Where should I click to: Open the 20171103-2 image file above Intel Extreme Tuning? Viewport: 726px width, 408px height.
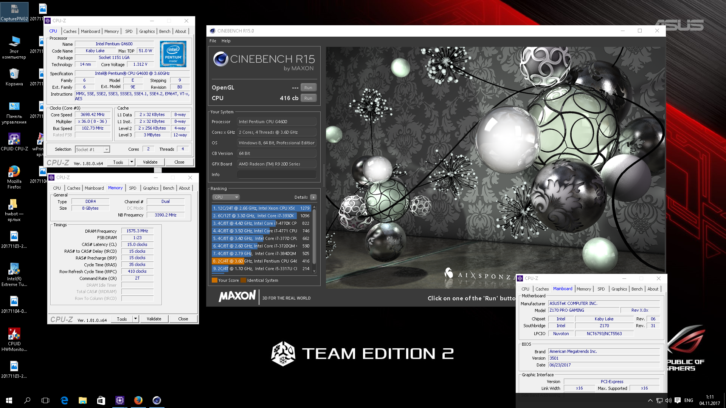14,240
